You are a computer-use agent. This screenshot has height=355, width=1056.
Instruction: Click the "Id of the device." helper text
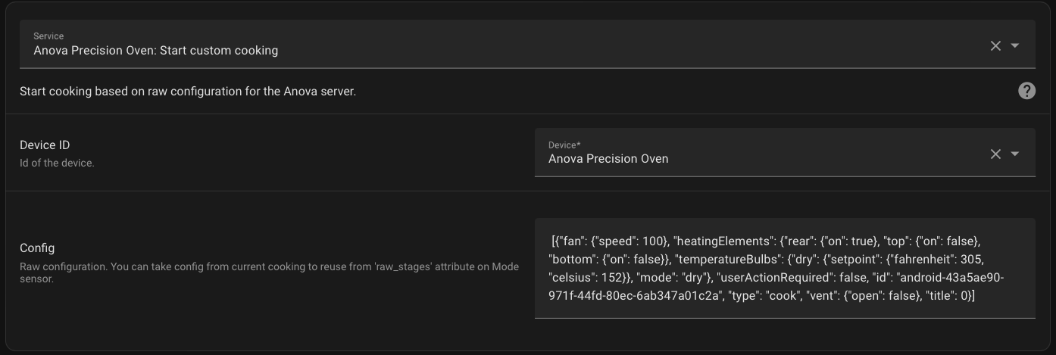click(x=57, y=163)
